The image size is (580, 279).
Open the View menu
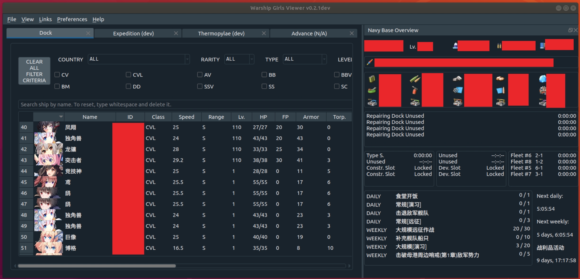point(27,19)
